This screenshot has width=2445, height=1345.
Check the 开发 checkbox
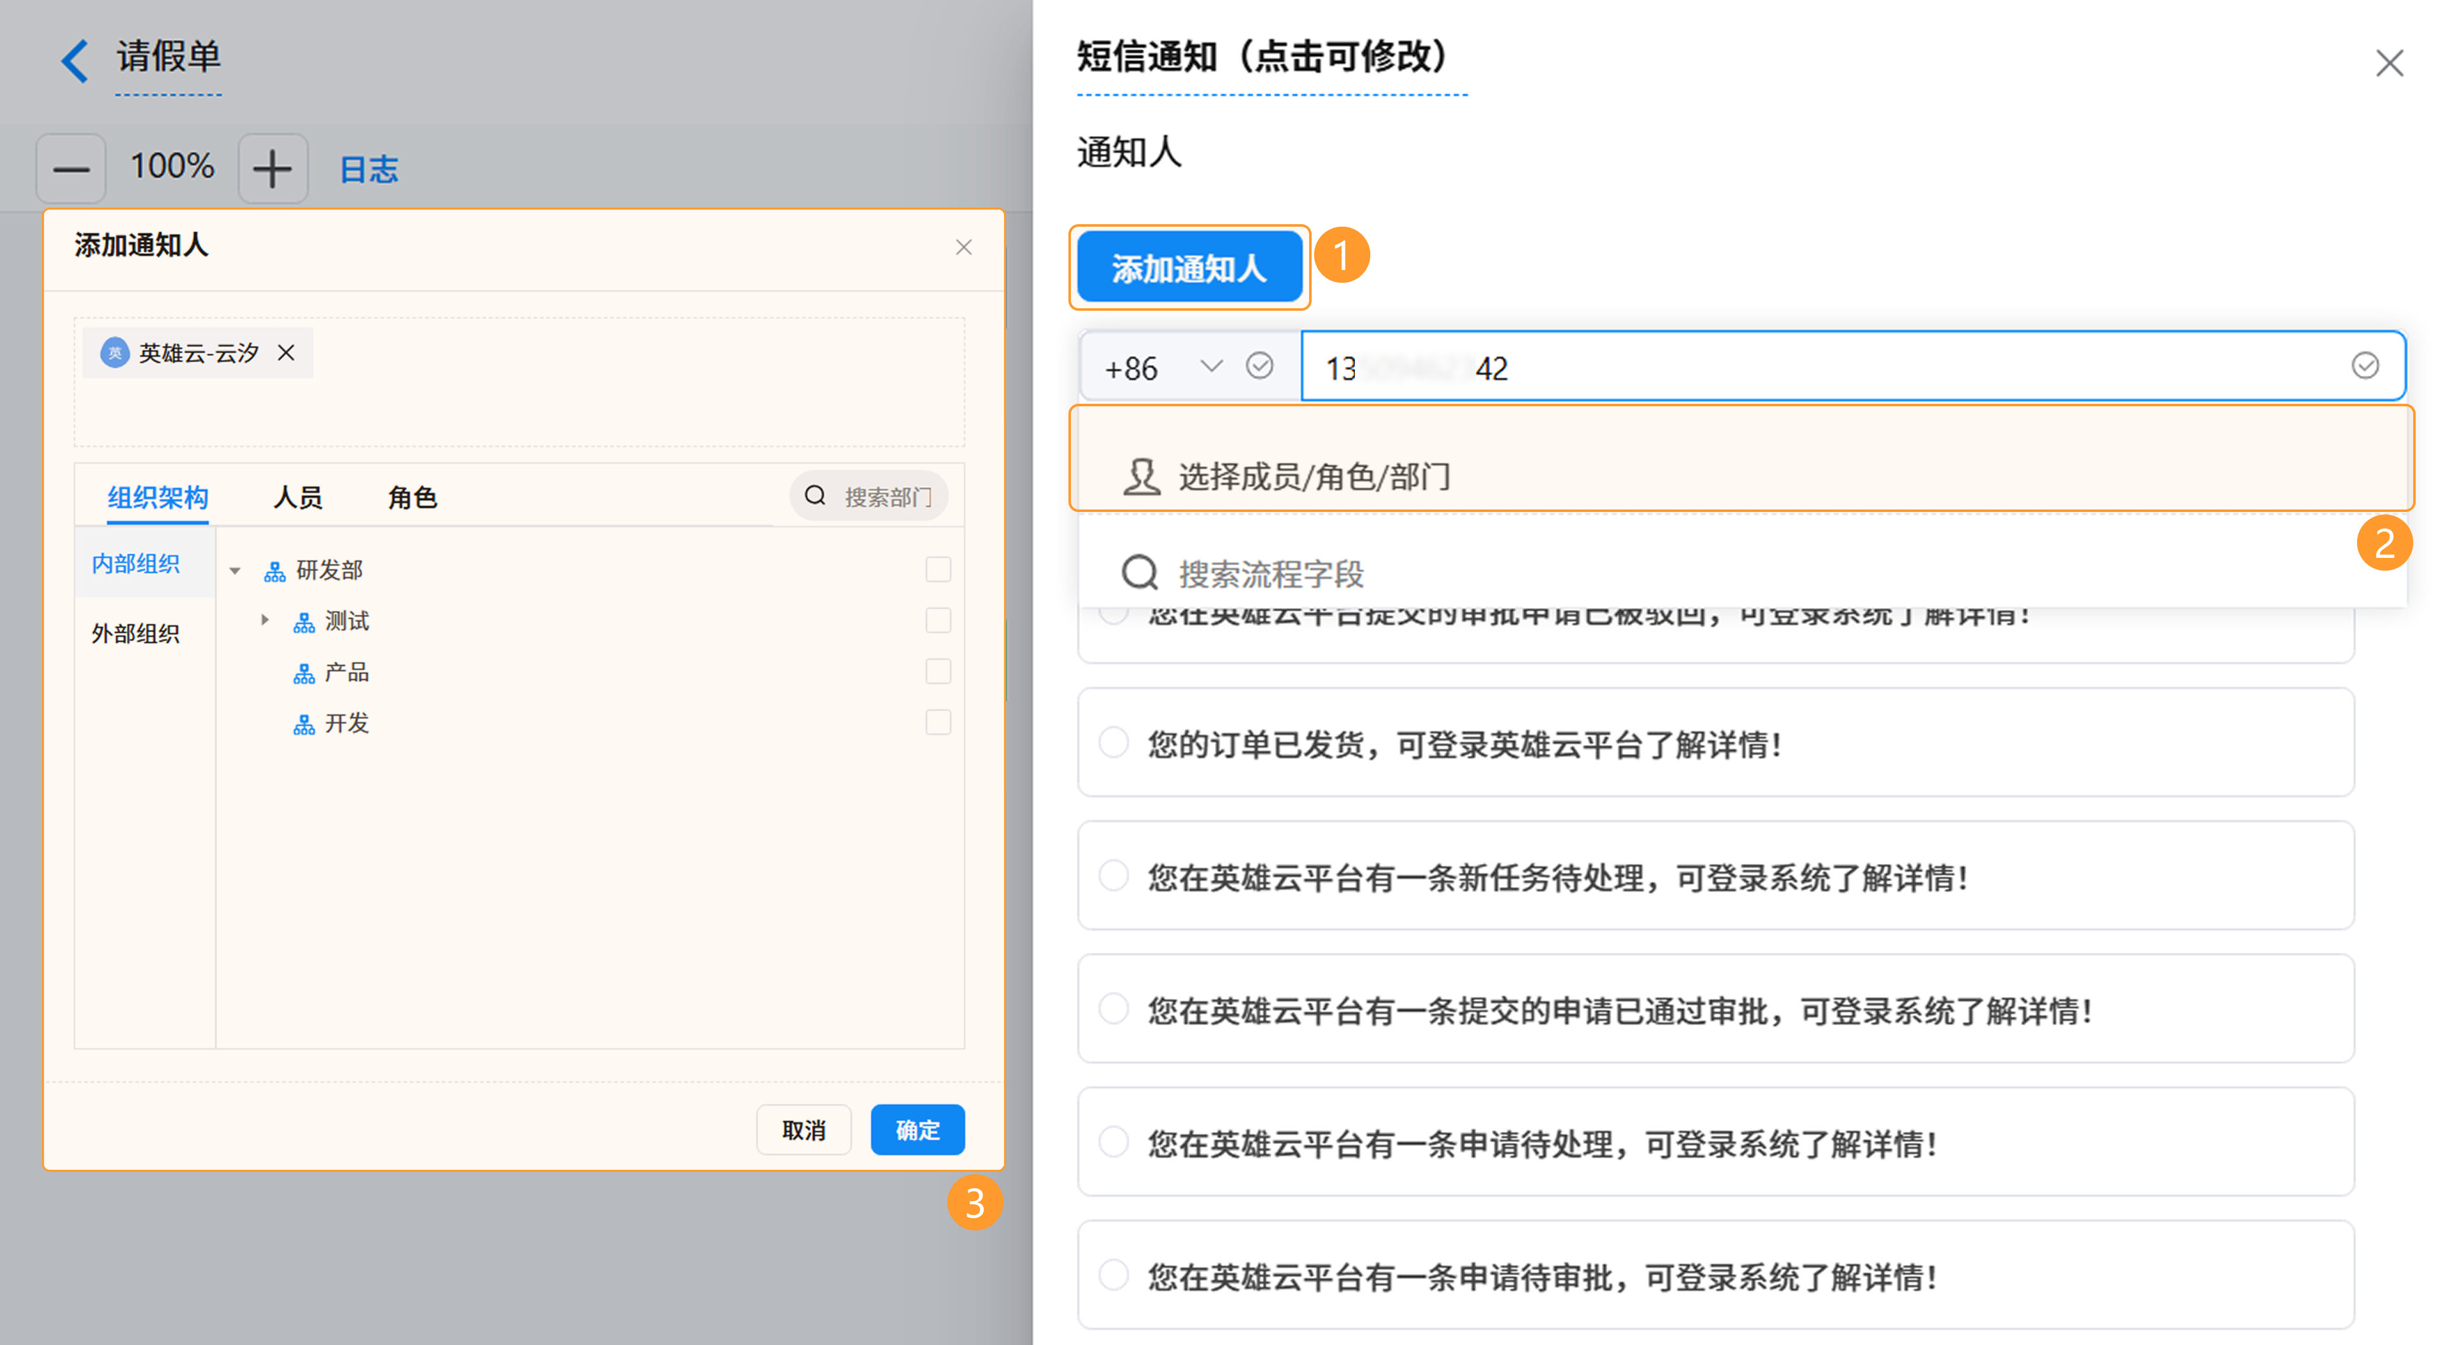[938, 723]
